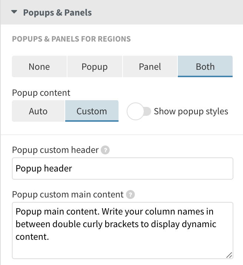The height and width of the screenshot is (265, 243).
Task: Select None for region popups and panels
Action: click(x=39, y=67)
